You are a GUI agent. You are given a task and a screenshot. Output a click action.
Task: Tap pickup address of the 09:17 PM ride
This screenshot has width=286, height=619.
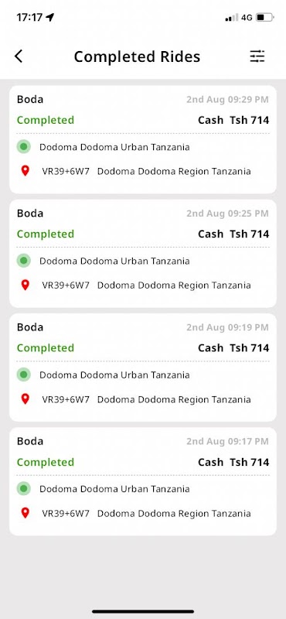tap(114, 489)
